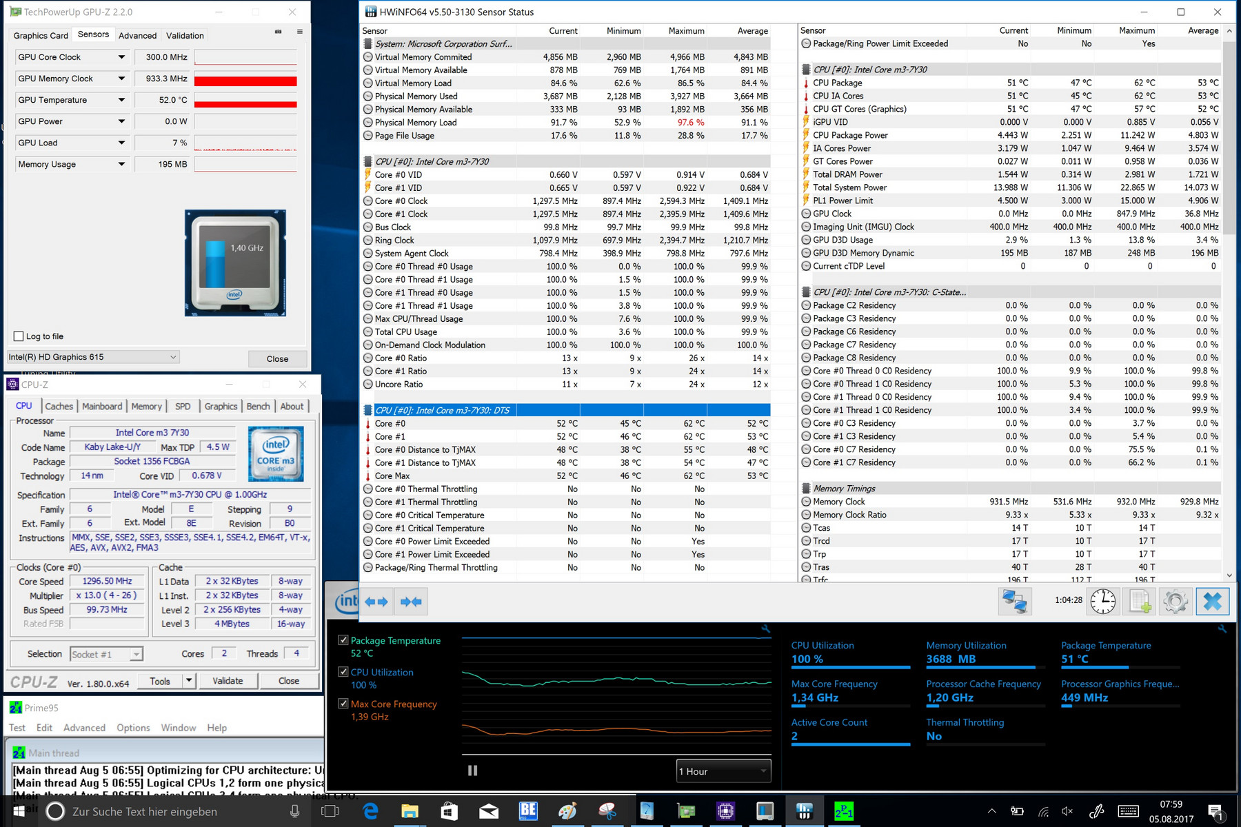Click the taskbar clock showing 07:59

tap(1171, 811)
